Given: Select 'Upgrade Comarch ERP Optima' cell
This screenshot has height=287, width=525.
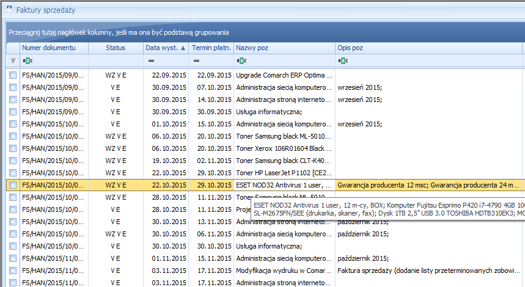Looking at the screenshot, I should click(284, 75).
